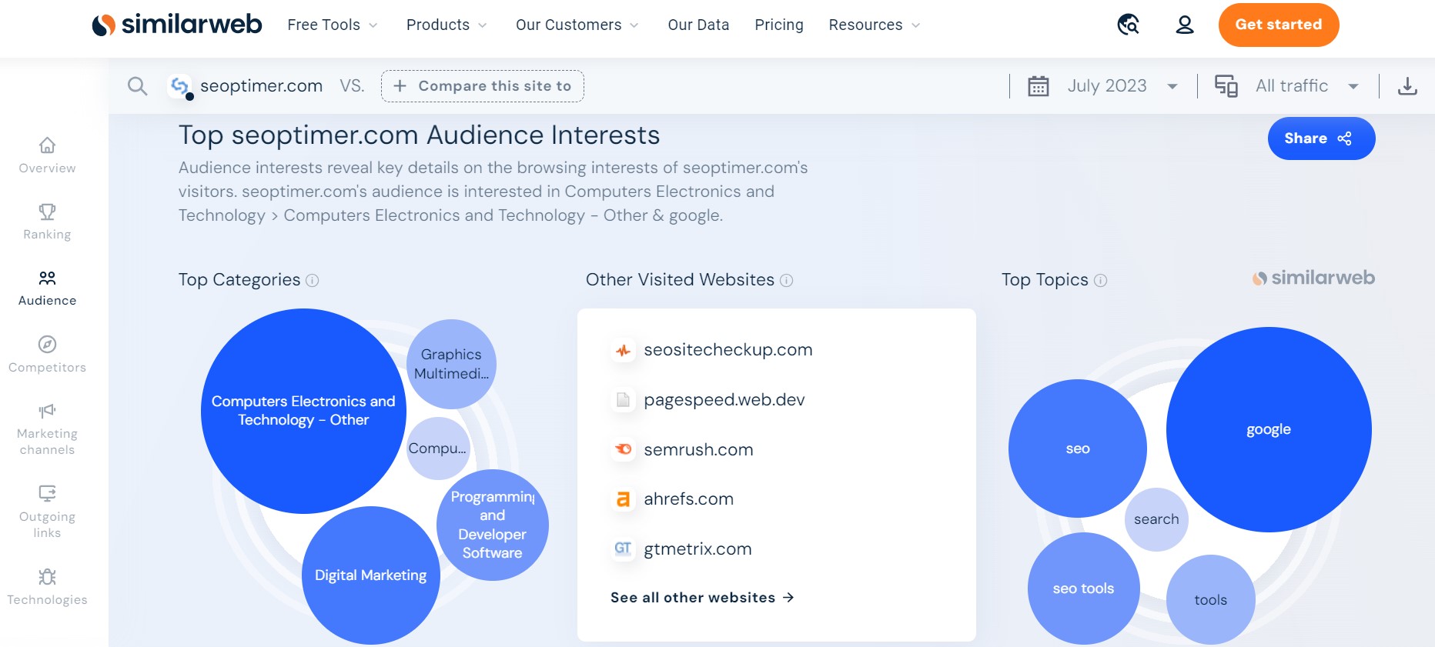Click info icon beside Top Categories
The width and height of the screenshot is (1435, 647).
pos(313,280)
